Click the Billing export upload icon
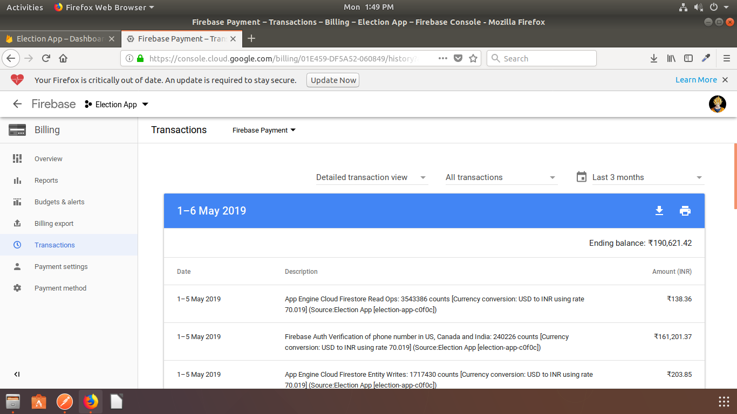The image size is (737, 414). (17, 223)
